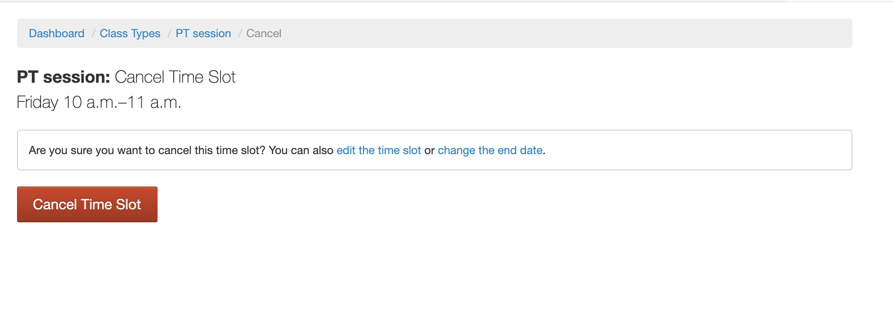Go to Dashboard via the breadcrumb
Viewport: 893px width, 322px height.
(56, 33)
